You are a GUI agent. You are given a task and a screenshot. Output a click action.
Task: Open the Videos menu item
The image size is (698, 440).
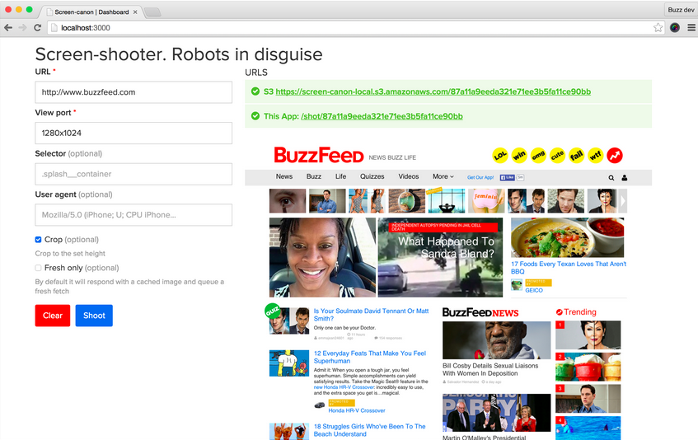tap(409, 176)
